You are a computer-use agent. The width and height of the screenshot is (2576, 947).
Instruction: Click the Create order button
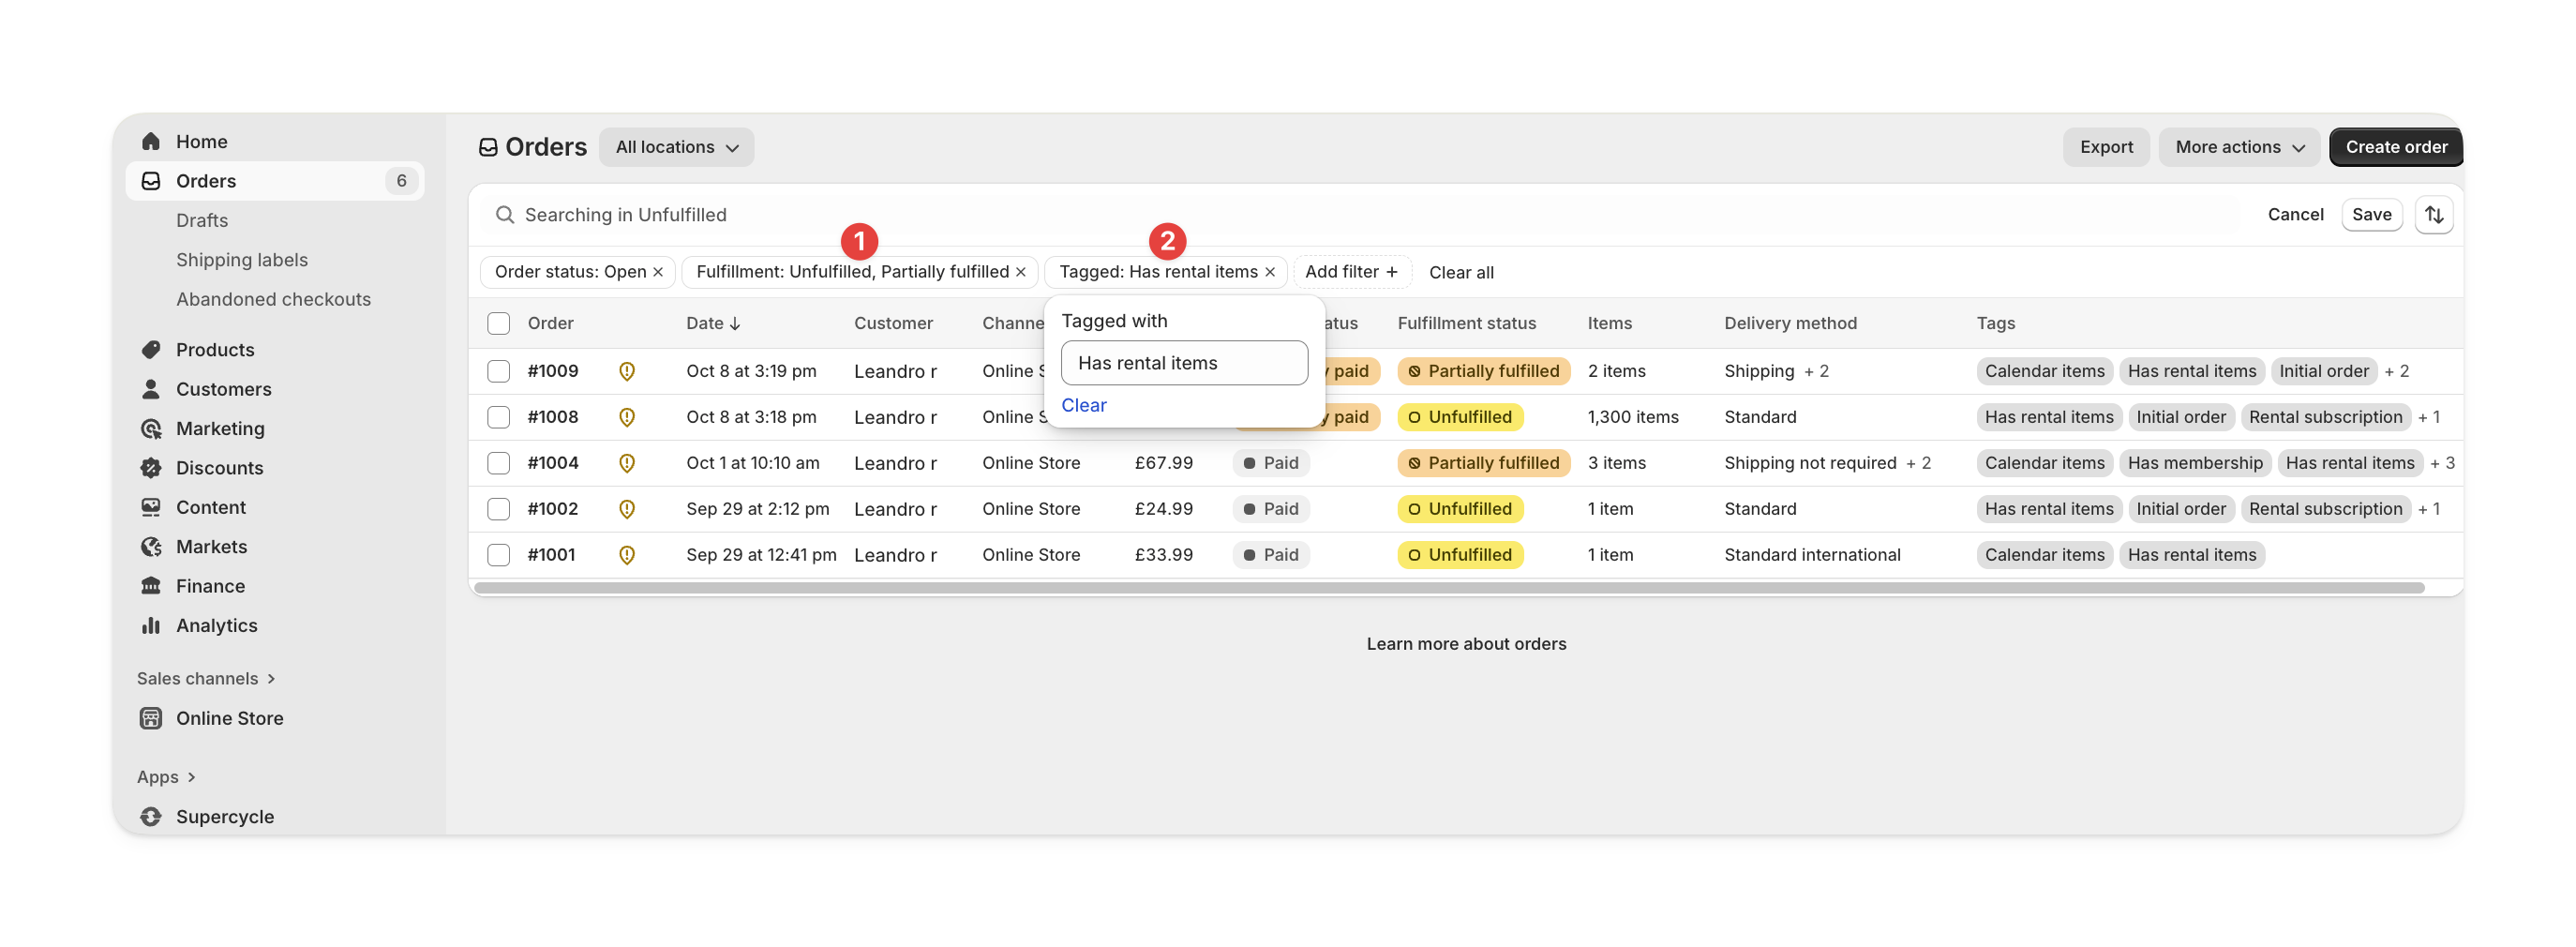(2395, 147)
